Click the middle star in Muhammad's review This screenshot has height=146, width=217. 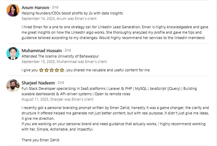click(x=52, y=70)
